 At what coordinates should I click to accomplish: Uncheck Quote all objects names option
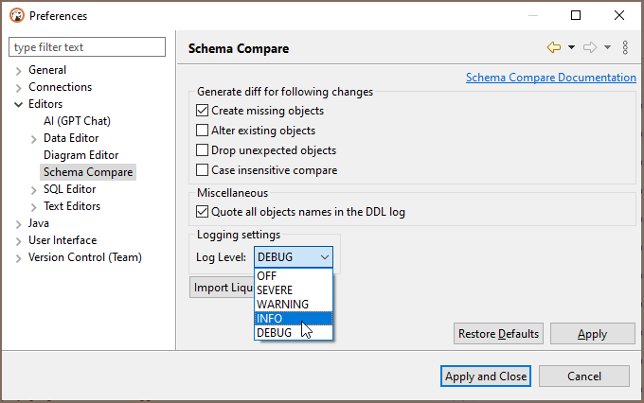click(202, 212)
